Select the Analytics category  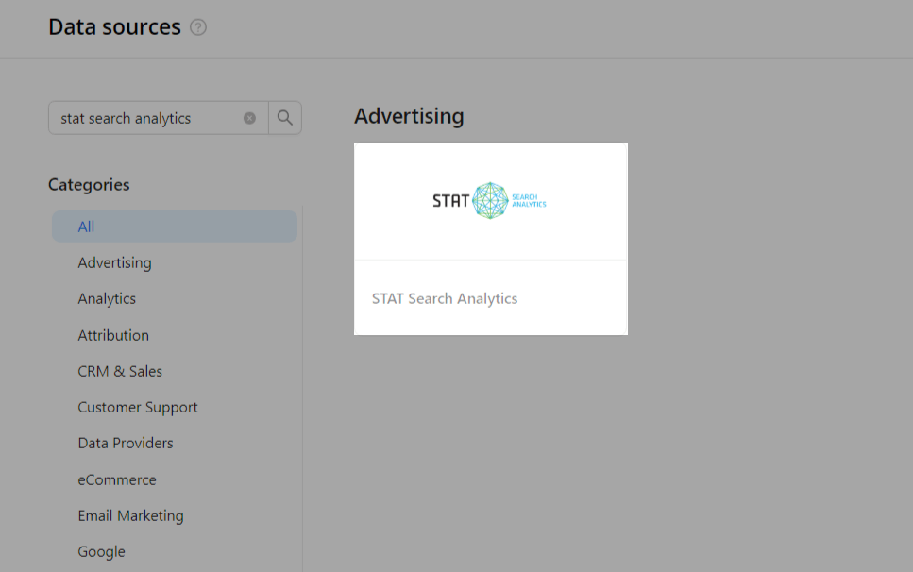(x=107, y=298)
